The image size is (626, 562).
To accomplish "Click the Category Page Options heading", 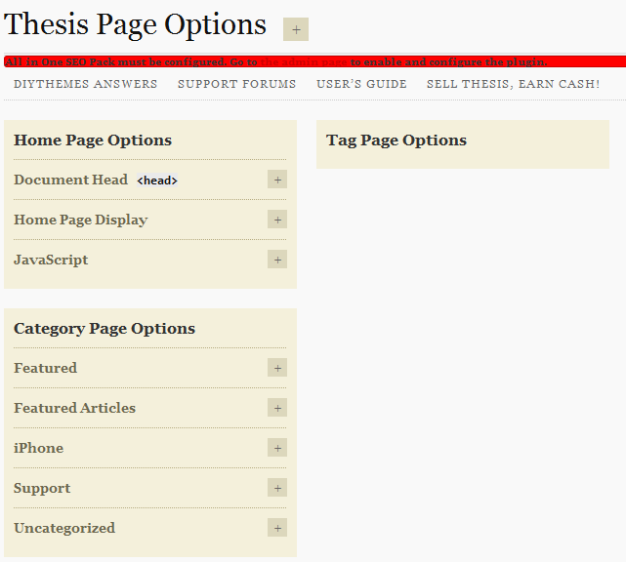I will tap(104, 329).
